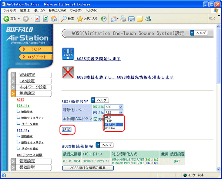This screenshot has height=179, width=222.
Task: Open リピータ機能 under 802.11g
Action: [x=30, y=149]
